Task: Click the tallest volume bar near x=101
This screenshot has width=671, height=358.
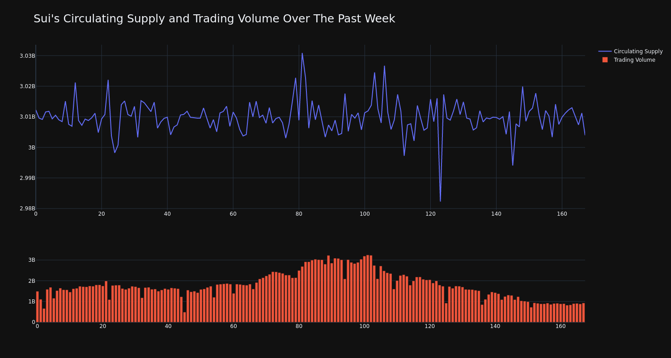Action: click(368, 289)
